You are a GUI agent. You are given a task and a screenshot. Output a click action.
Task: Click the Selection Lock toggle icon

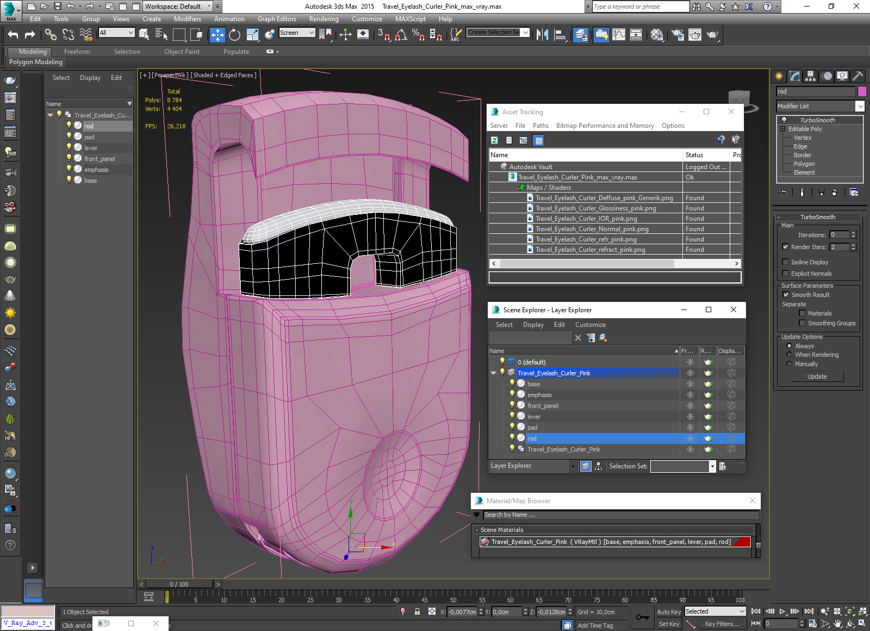click(x=417, y=611)
